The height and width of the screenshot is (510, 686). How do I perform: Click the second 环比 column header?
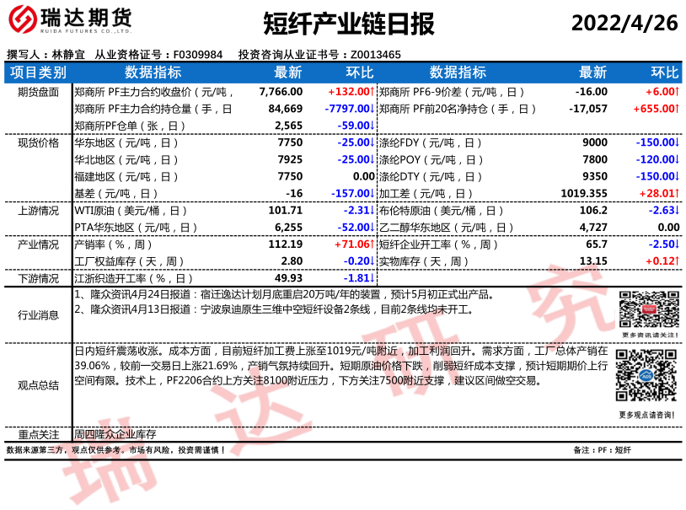pos(665,72)
